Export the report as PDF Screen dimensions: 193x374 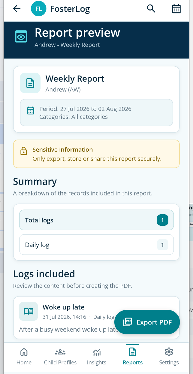point(147,322)
